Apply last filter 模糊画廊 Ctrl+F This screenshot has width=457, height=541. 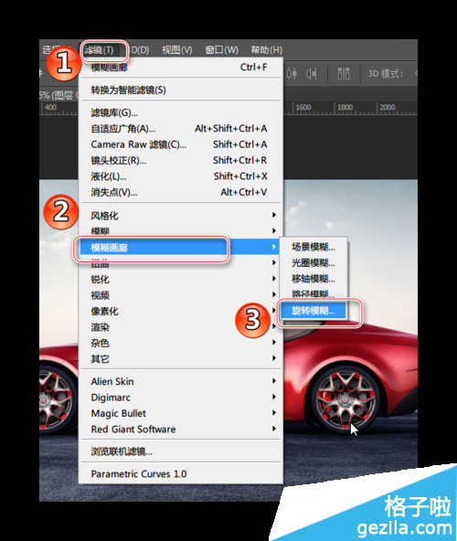click(180, 68)
